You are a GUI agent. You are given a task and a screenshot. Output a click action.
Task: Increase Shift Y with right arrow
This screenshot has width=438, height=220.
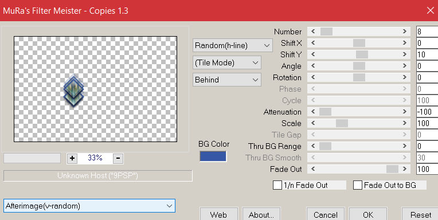(x=405, y=54)
